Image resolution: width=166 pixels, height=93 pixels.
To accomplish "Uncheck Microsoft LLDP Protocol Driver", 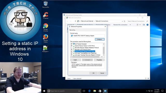I will [x=72, y=49].
